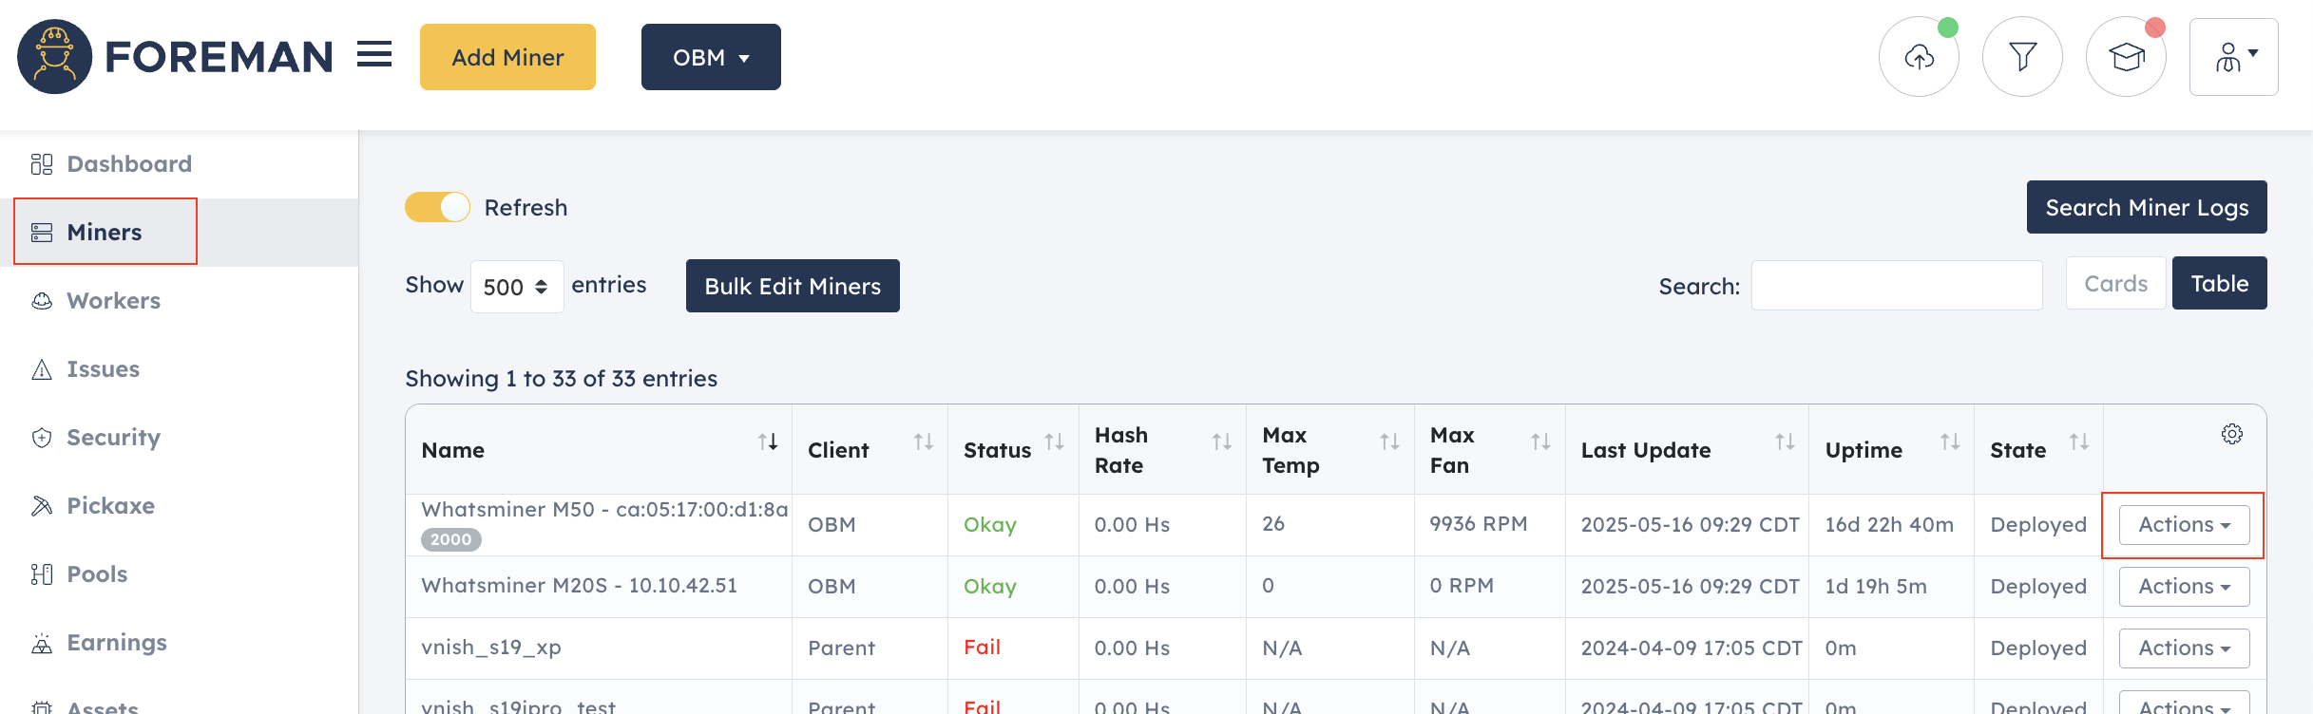Click the 16d 22h 40m uptime value

click(1889, 525)
